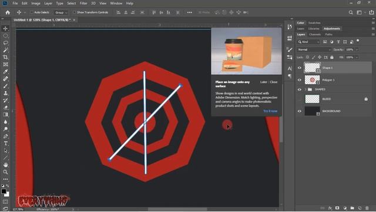This screenshot has height=212, width=376.
Task: Select the Blur tool
Action: 5,122
